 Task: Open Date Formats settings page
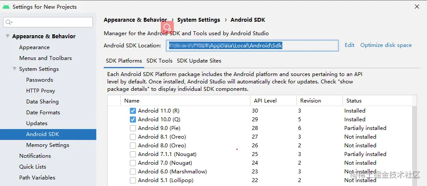pos(43,113)
